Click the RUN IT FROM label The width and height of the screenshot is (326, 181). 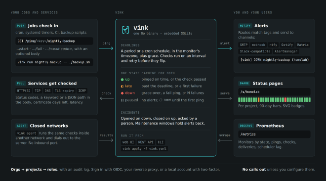[x=132, y=136]
